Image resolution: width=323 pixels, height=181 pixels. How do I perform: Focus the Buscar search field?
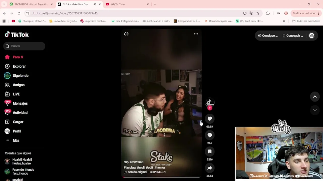click(x=24, y=46)
